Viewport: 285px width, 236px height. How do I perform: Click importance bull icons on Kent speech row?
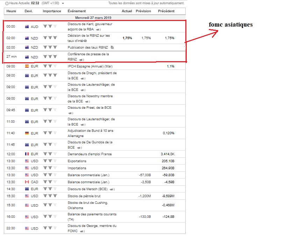pos(50,26)
